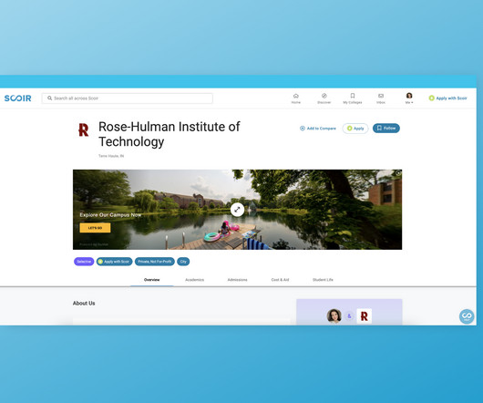Select the Selective tag

pos(84,262)
